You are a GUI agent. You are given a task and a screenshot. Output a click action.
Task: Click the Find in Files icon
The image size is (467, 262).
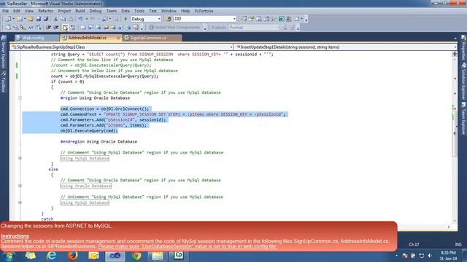[x=169, y=19]
